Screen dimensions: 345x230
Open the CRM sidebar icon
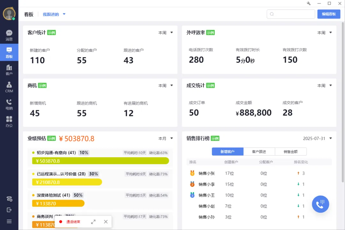(x=9, y=87)
